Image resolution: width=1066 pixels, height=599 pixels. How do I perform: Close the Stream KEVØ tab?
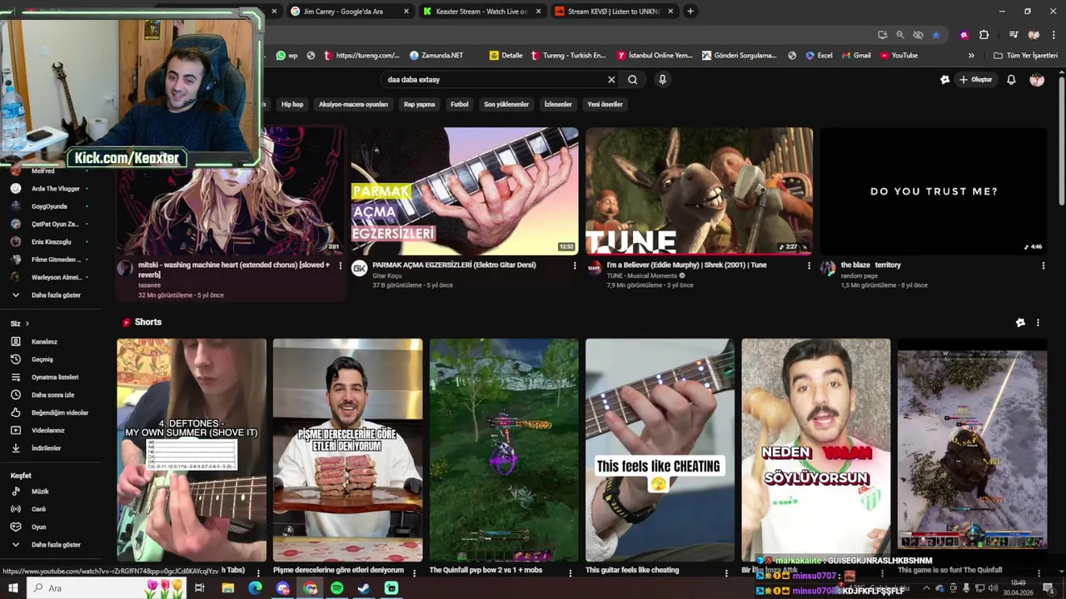click(670, 12)
